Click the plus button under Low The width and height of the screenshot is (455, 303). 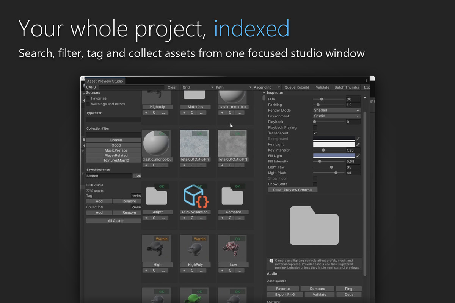222,270
